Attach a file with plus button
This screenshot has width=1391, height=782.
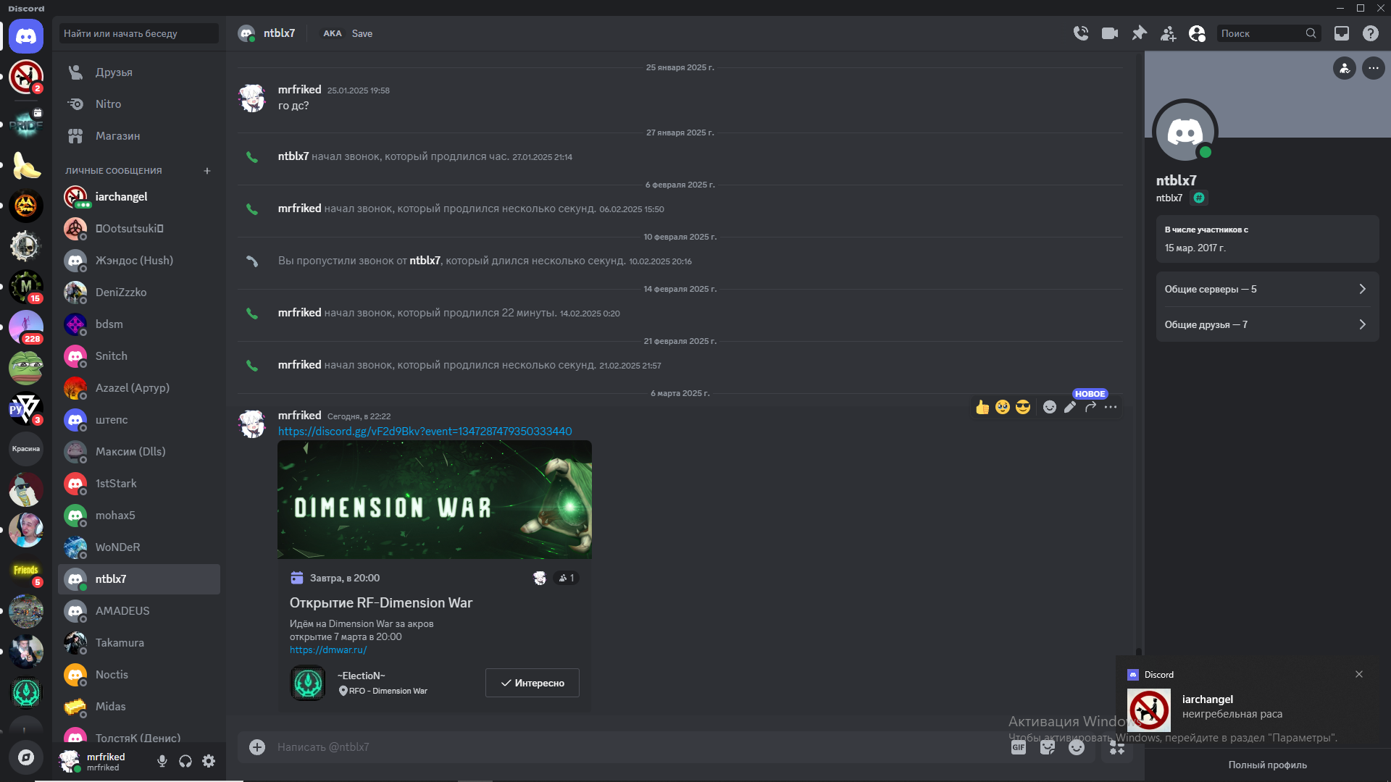pyautogui.click(x=257, y=747)
